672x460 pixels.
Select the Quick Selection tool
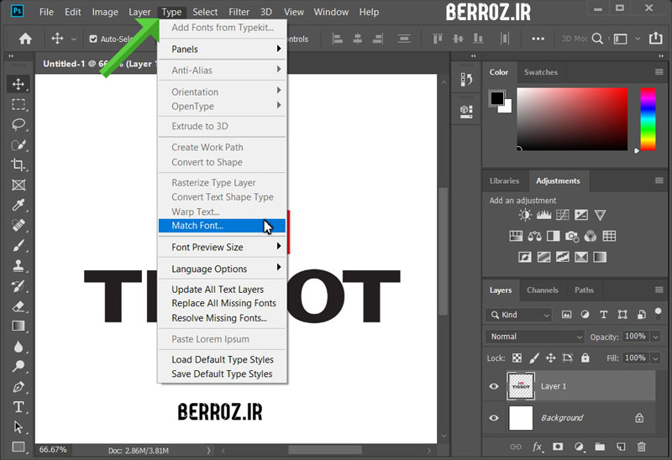18,144
